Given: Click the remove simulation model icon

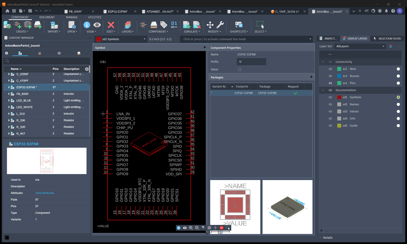Looking at the screenshot, I should pos(197,25).
